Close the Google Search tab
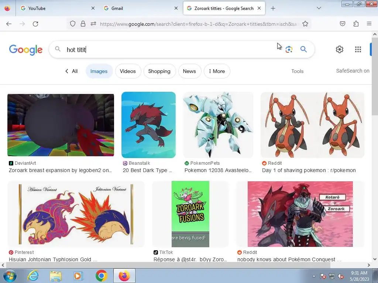The width and height of the screenshot is (378, 283). click(259, 8)
